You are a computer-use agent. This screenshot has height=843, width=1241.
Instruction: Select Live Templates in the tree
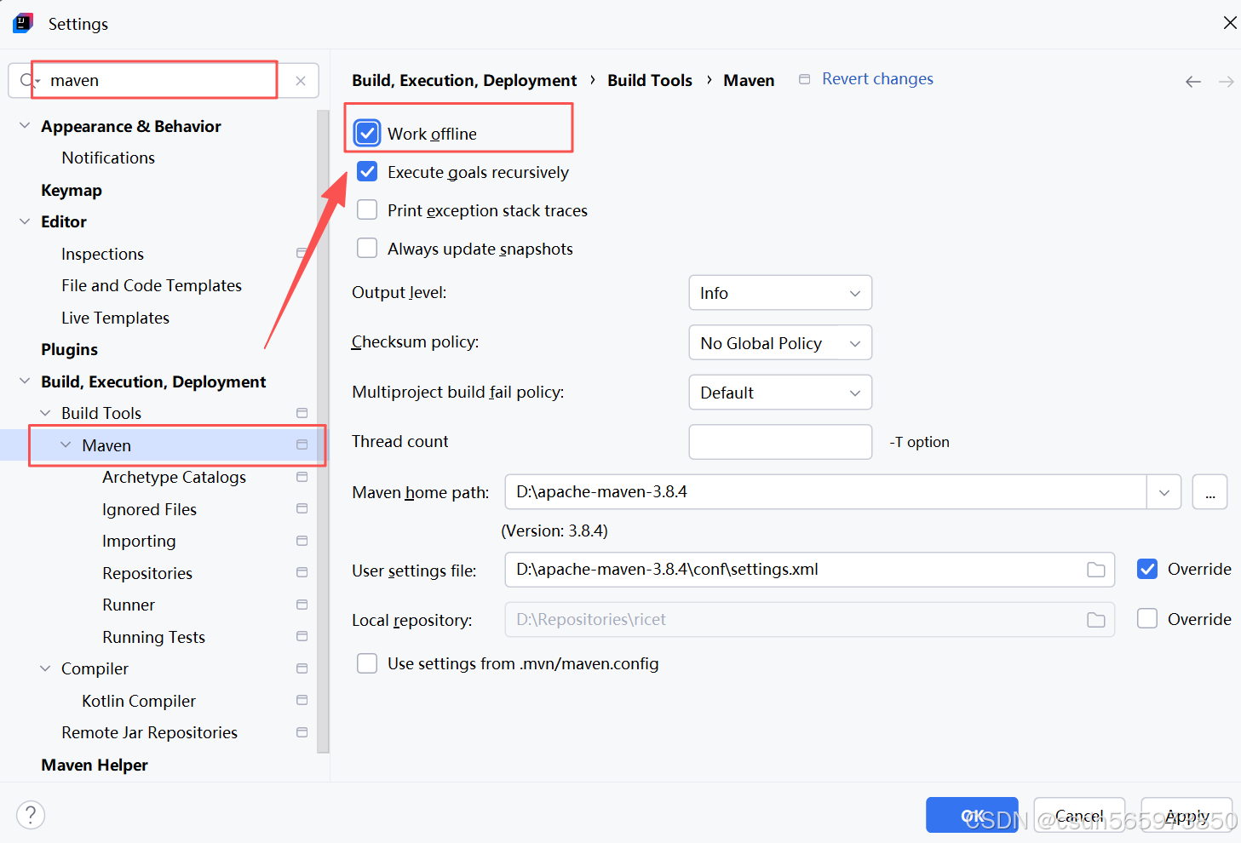click(115, 318)
